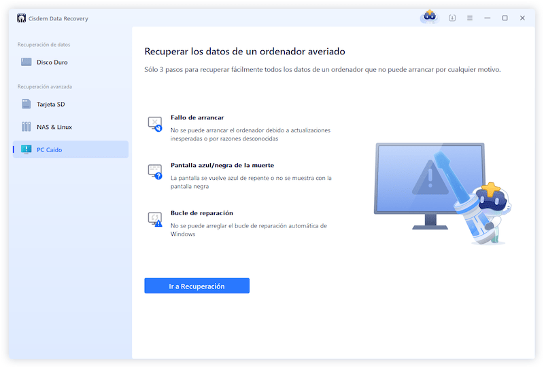Click the download arrow icon in title bar

[x=452, y=18]
